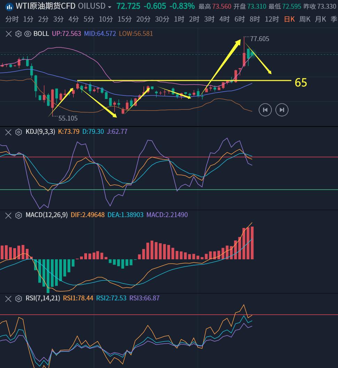Step to previous candle button

[265, 110]
